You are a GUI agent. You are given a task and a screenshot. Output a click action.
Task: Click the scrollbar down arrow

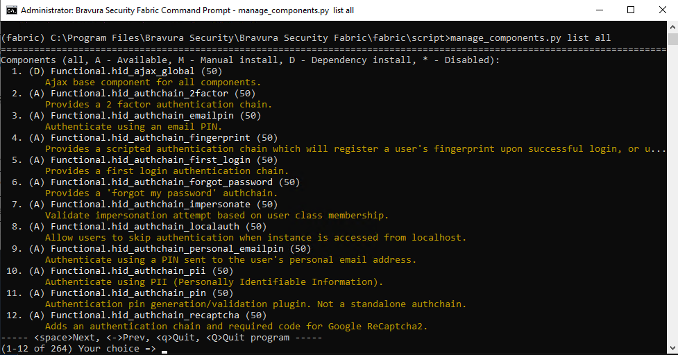click(x=672, y=349)
